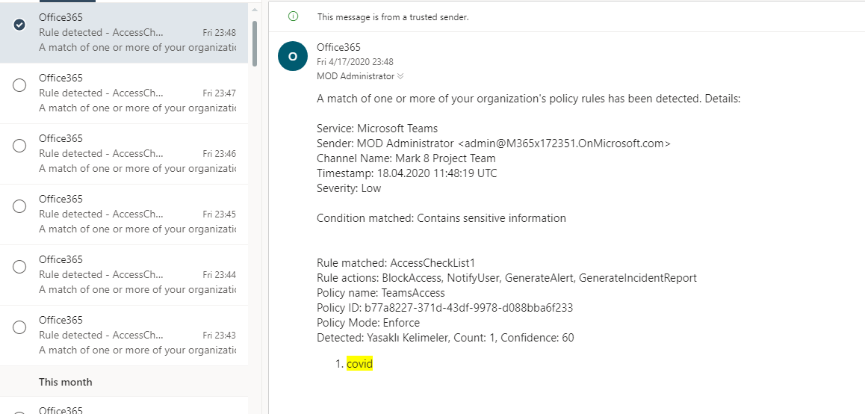Click the Office365 sender avatar circle
865x414 pixels.
click(x=292, y=56)
